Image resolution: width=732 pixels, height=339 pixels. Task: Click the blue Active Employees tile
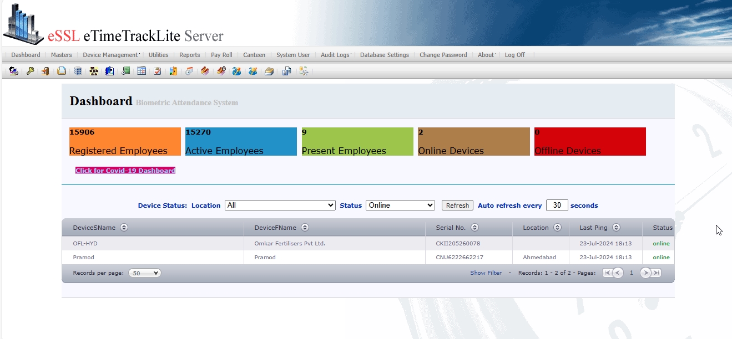[x=241, y=141]
